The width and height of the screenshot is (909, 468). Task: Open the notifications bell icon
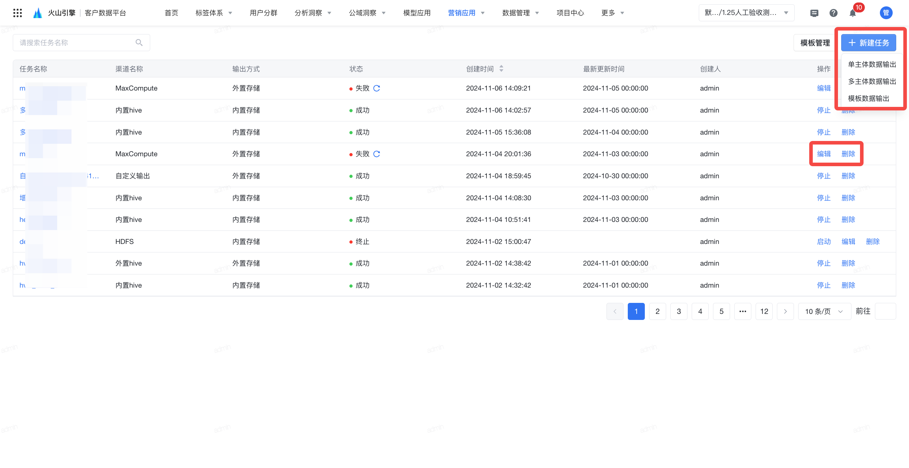coord(853,13)
